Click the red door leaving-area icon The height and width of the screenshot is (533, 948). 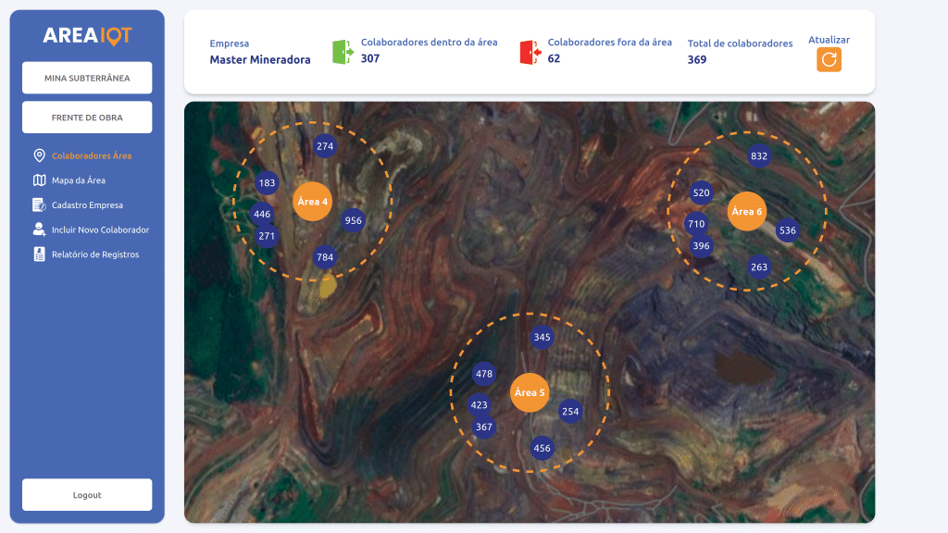(530, 52)
